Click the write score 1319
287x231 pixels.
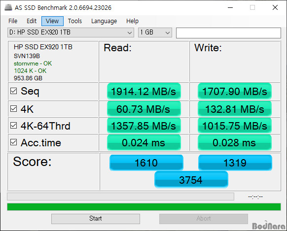[235, 163]
